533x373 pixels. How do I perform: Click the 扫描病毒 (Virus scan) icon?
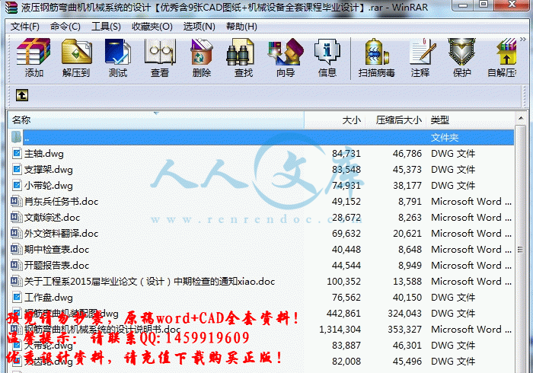click(x=376, y=51)
